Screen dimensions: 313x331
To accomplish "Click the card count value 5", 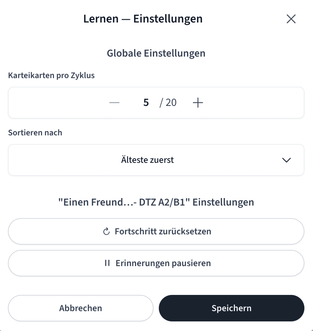I will coord(146,103).
